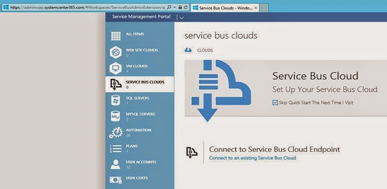
Task: Select USER COSTS menu label
Action: 137,178
